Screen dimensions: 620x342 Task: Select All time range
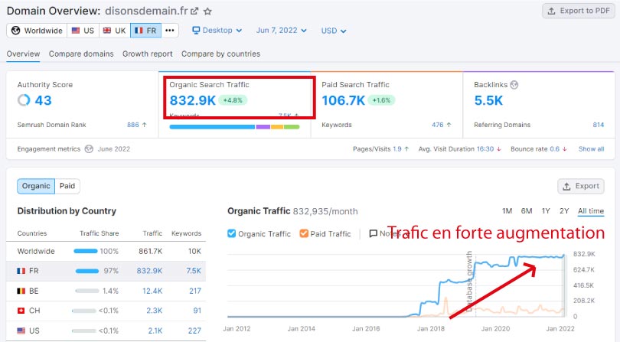pyautogui.click(x=591, y=211)
